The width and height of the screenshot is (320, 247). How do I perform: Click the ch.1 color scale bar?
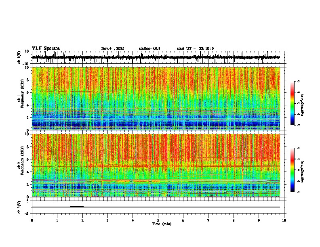point(293,103)
